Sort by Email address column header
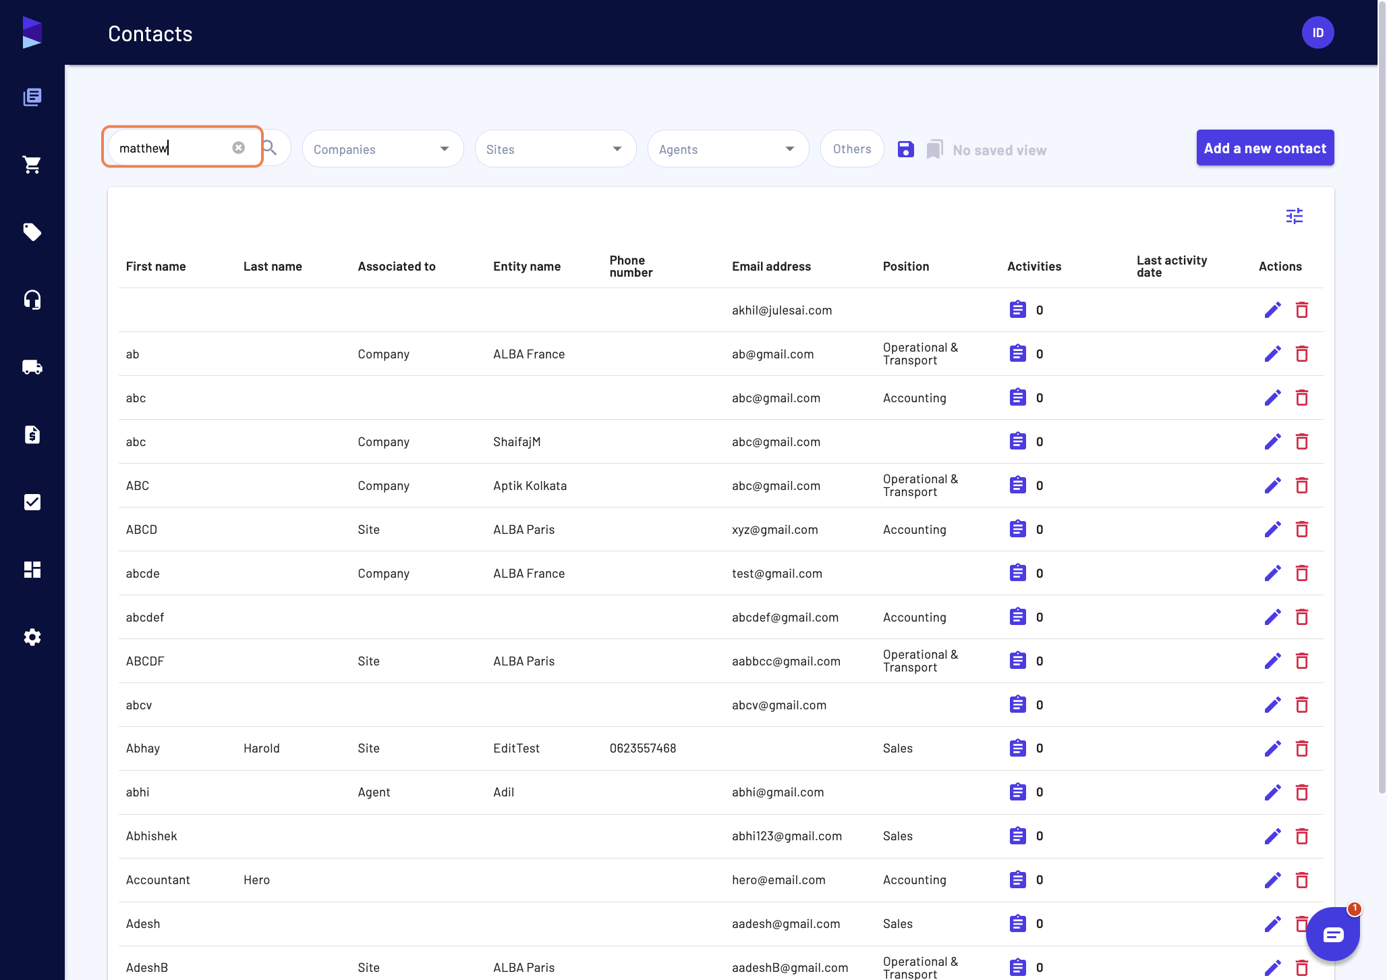This screenshot has width=1387, height=980. pyautogui.click(x=771, y=267)
